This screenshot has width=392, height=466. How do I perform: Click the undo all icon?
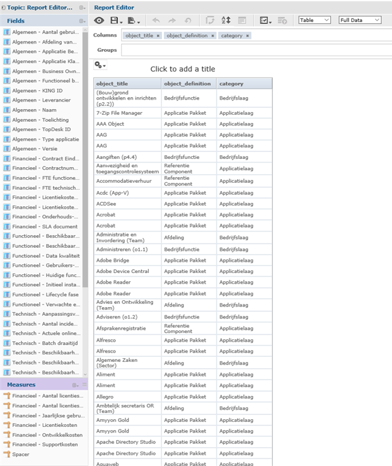tap(188, 21)
